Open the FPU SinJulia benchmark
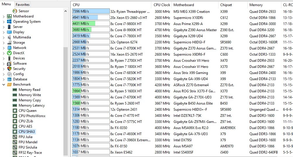This screenshot has height=157, width=293. coord(28,147)
